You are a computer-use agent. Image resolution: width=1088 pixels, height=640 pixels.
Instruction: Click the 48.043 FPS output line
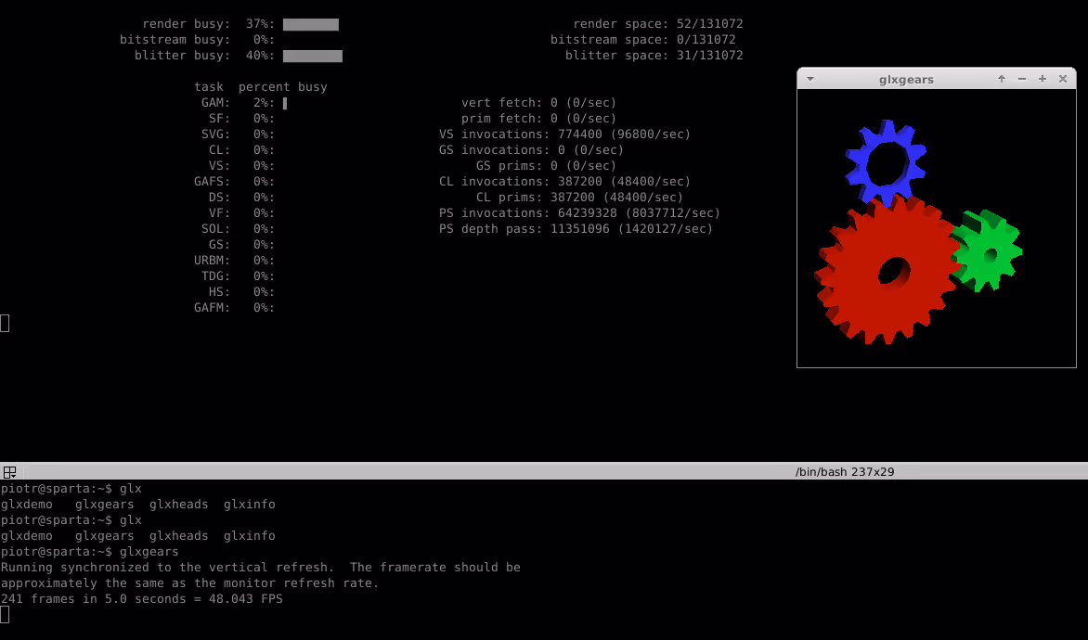(x=142, y=599)
